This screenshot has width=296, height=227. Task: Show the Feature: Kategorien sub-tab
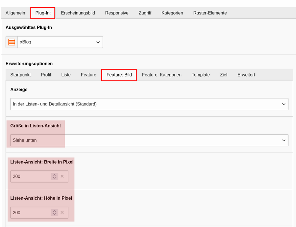tap(162, 75)
